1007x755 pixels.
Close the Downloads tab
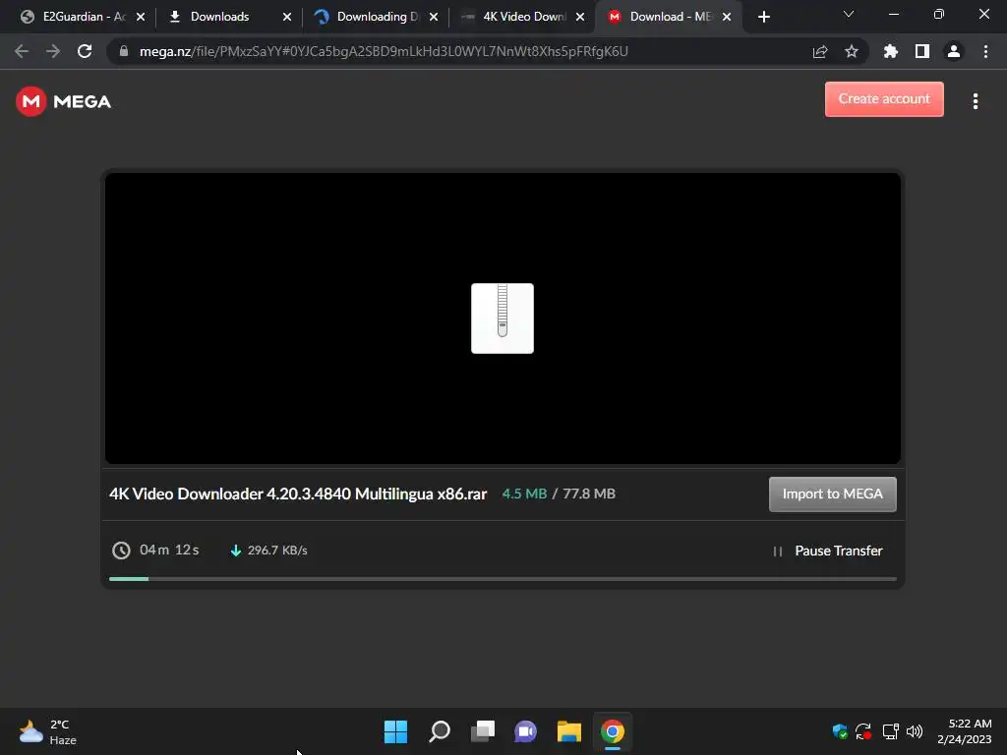pos(287,17)
